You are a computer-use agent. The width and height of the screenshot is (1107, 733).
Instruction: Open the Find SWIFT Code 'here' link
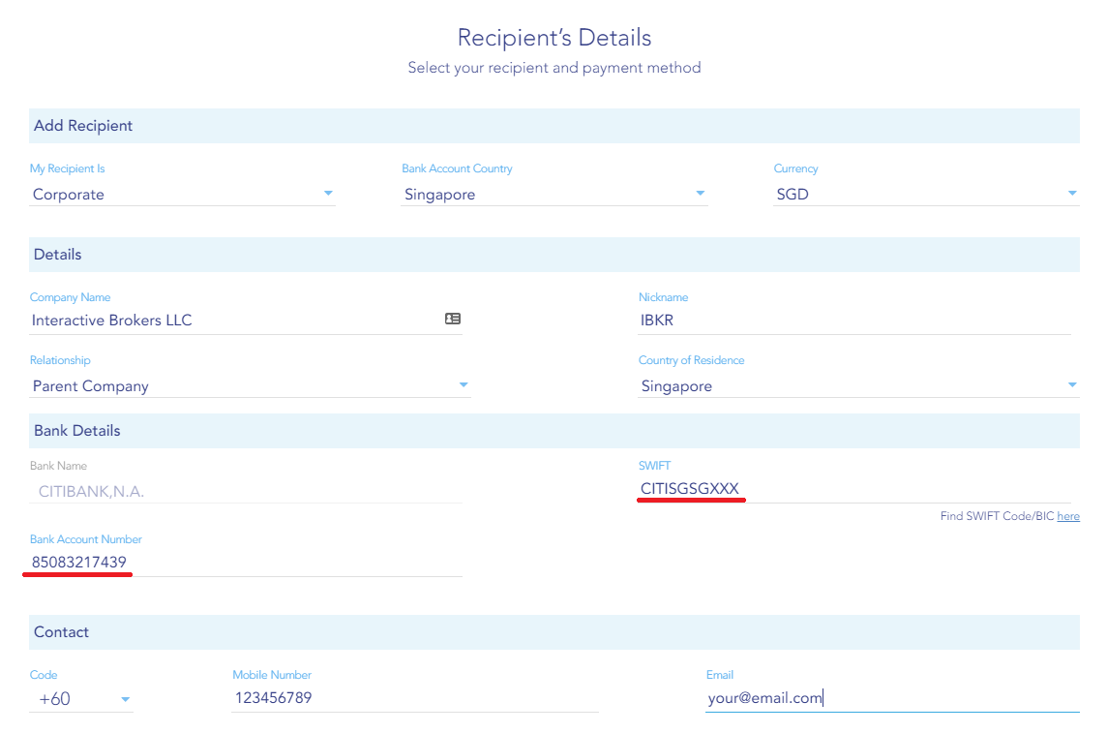(x=1068, y=516)
